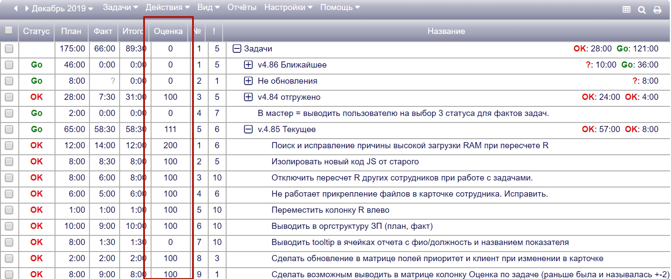Toggle the select-all checkbox in header

click(8, 31)
